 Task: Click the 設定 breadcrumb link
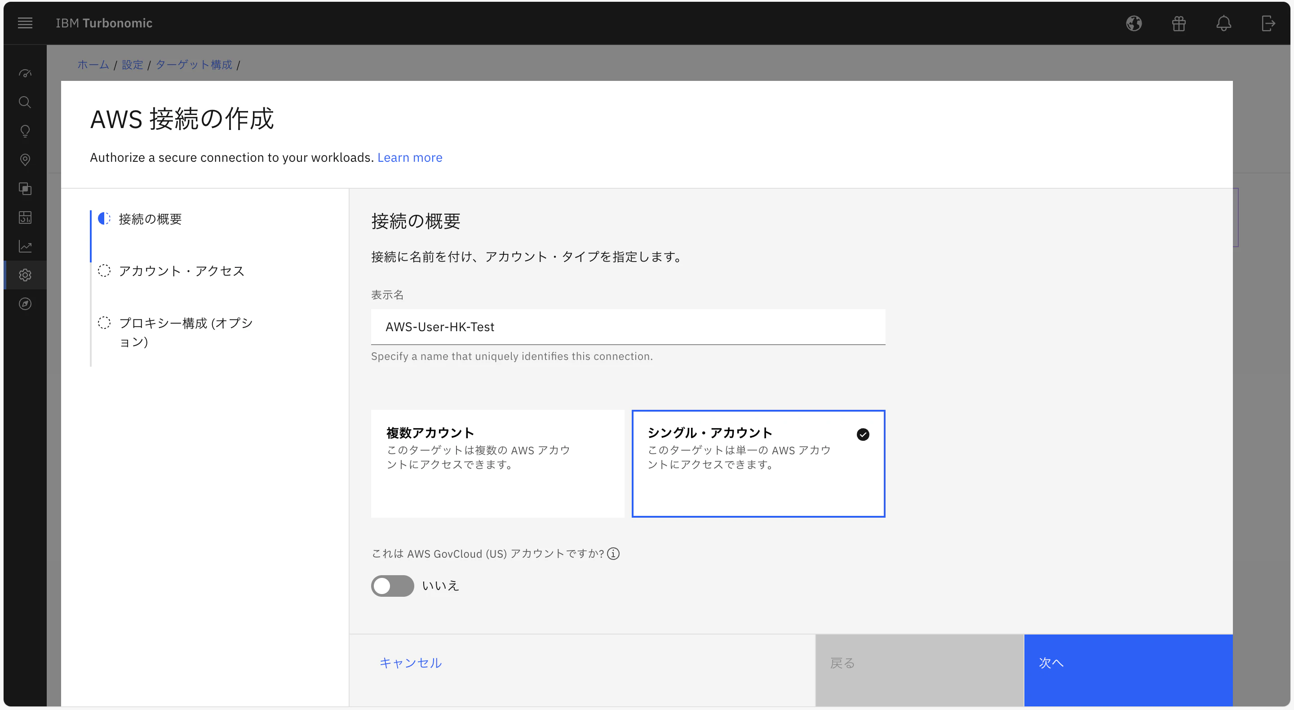coord(133,64)
